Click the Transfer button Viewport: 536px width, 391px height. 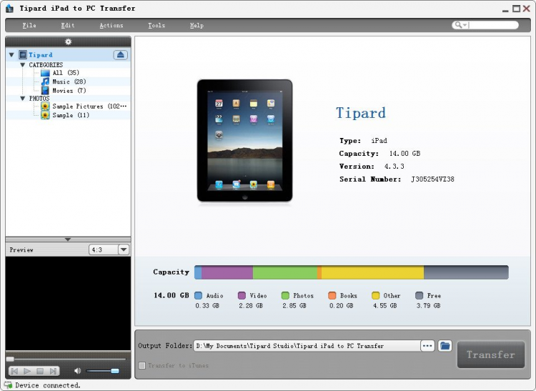pos(491,355)
